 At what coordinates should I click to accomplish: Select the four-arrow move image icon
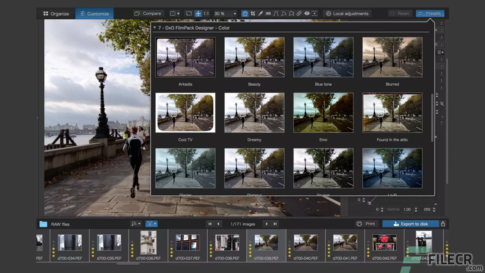[x=198, y=13]
